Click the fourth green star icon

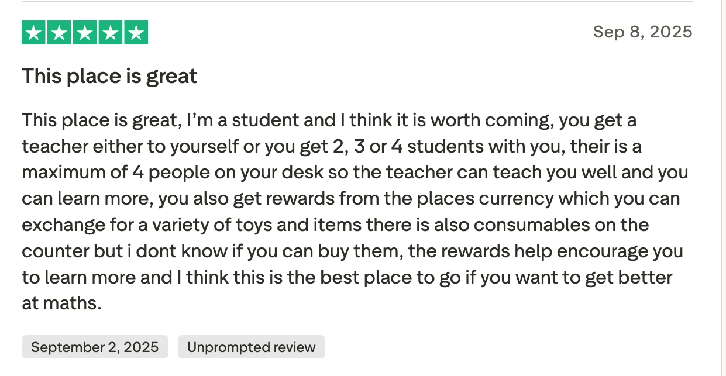(110, 33)
